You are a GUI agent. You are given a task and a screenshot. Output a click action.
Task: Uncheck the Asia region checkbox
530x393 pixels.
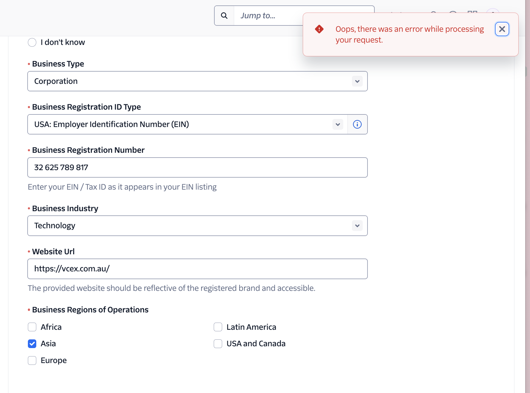pyautogui.click(x=32, y=344)
